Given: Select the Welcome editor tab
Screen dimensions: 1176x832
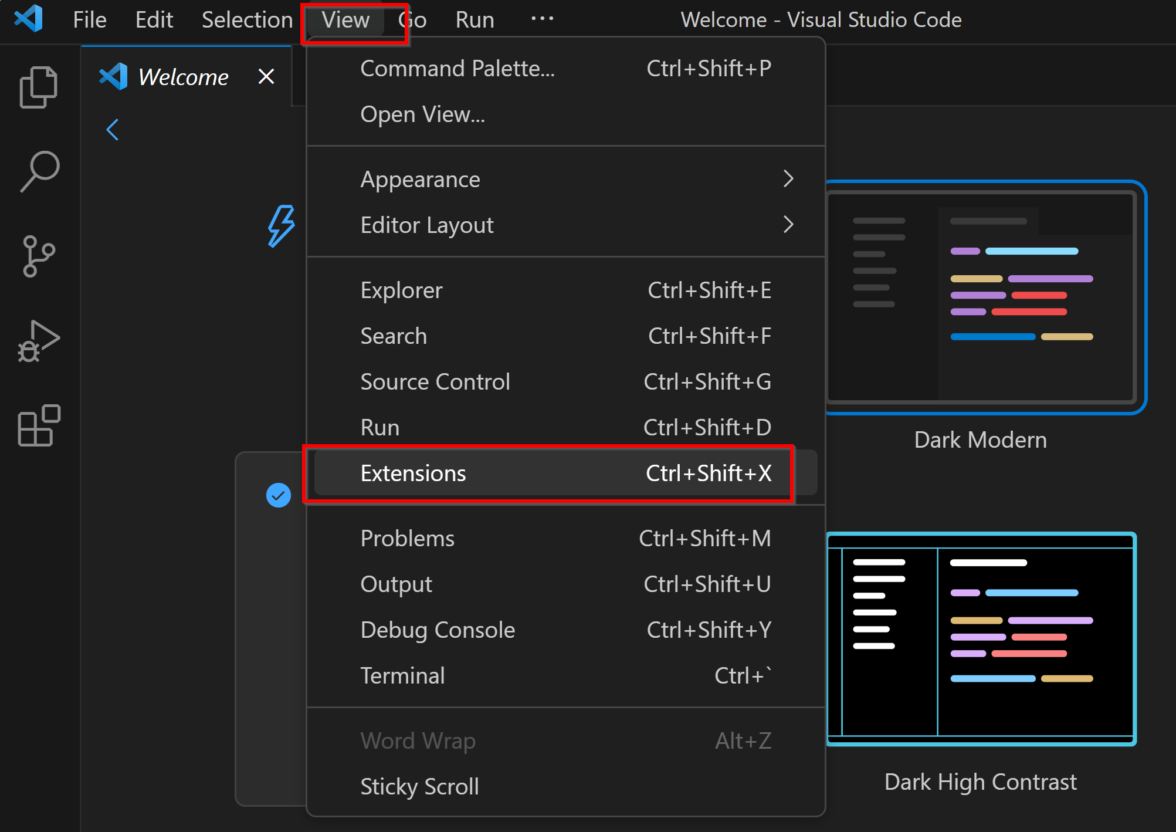Looking at the screenshot, I should click(187, 76).
